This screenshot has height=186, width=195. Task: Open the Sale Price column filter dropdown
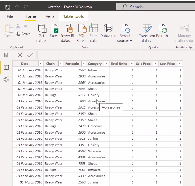point(156,64)
